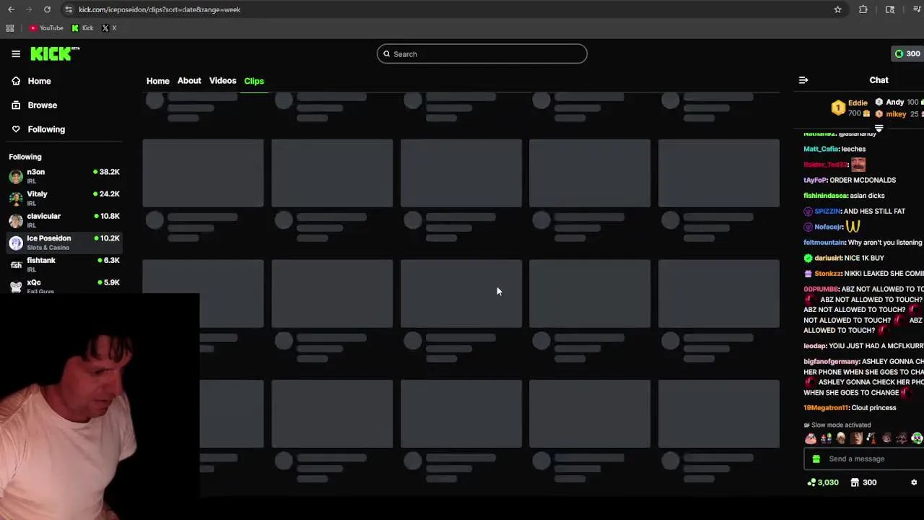
Task: Open clavicular channel in Following list
Action: point(65,220)
